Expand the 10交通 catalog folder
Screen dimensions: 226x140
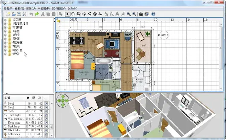(5, 20)
